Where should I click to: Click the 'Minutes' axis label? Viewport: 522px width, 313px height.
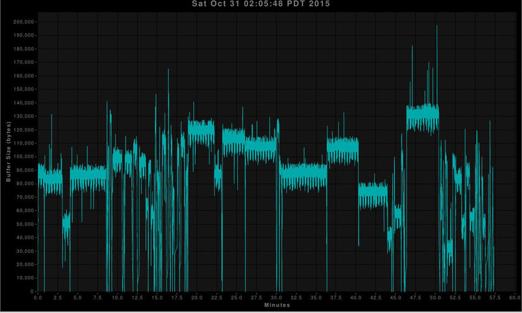tap(277, 305)
